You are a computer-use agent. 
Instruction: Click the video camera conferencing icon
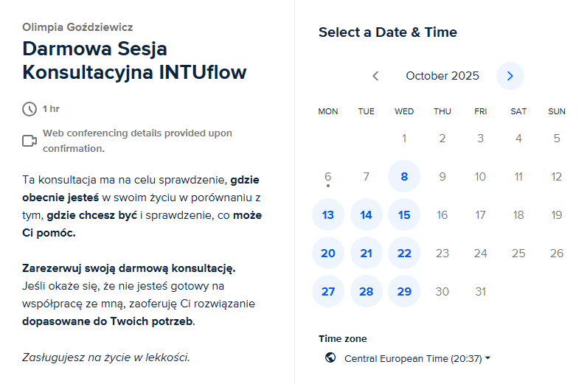click(29, 141)
